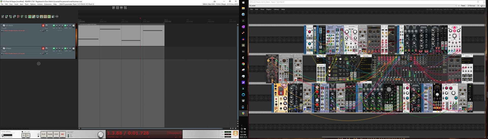This screenshot has width=488, height=139.
Task: Open the 2/16 in+out routing selector
Action: (x=471, y=6)
